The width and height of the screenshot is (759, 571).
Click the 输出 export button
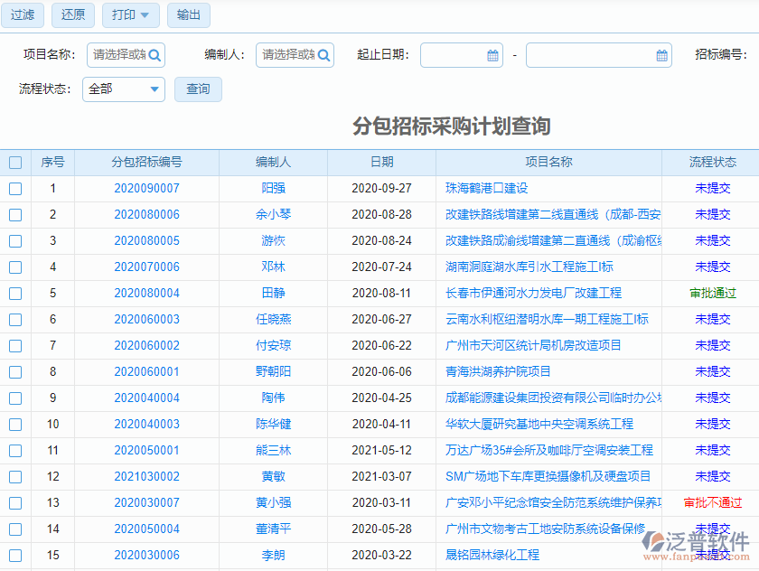click(188, 15)
